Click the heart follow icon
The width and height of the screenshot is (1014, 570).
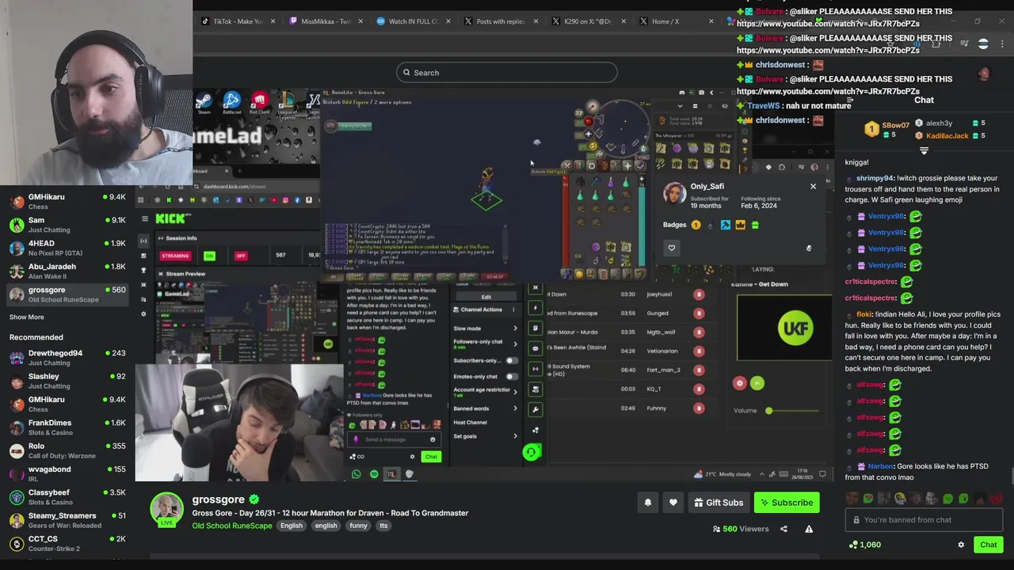coord(673,503)
